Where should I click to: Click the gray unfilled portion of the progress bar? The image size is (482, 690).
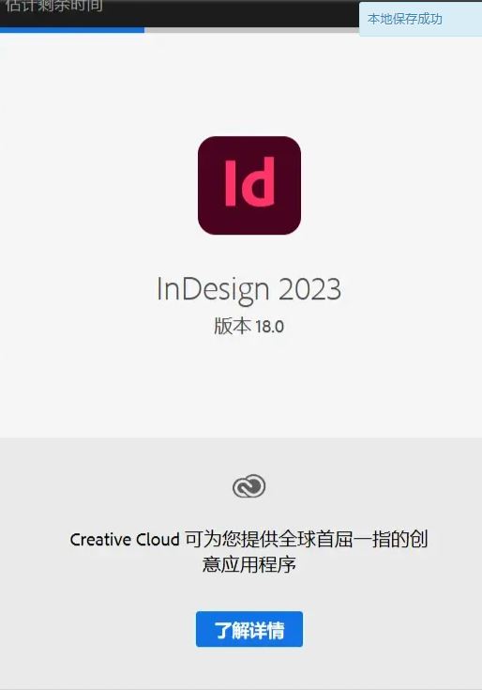[x=251, y=30]
